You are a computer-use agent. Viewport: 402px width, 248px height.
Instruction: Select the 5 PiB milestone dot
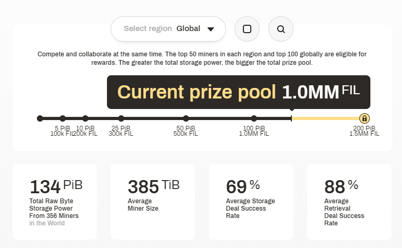(x=63, y=118)
